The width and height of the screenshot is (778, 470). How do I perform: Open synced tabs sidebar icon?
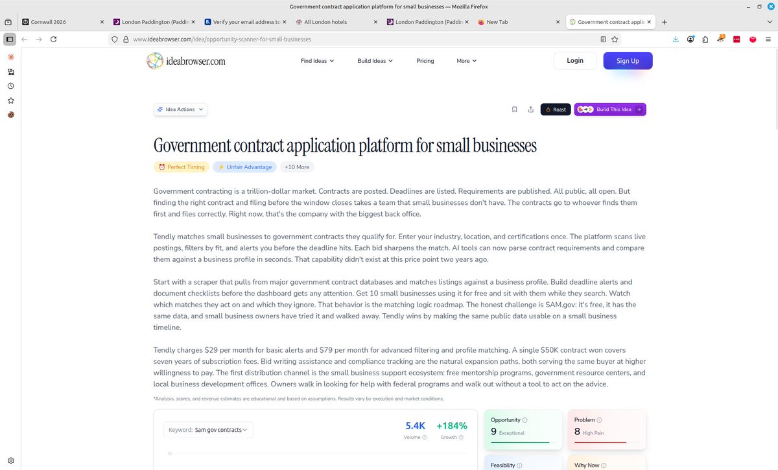tap(10, 71)
